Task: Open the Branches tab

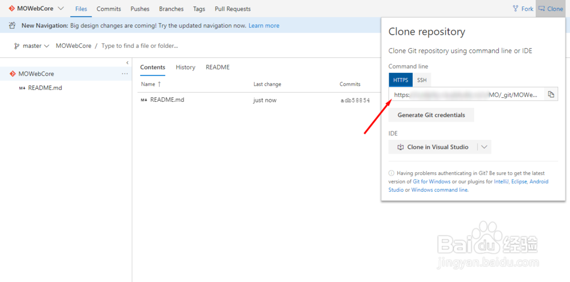Action: [171, 9]
